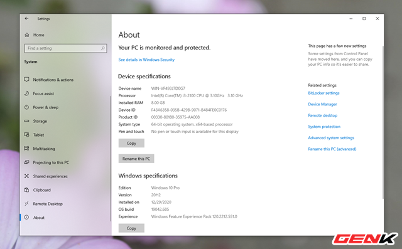
Task: Click the right-side vertical scrollbar
Action: tap(383, 122)
